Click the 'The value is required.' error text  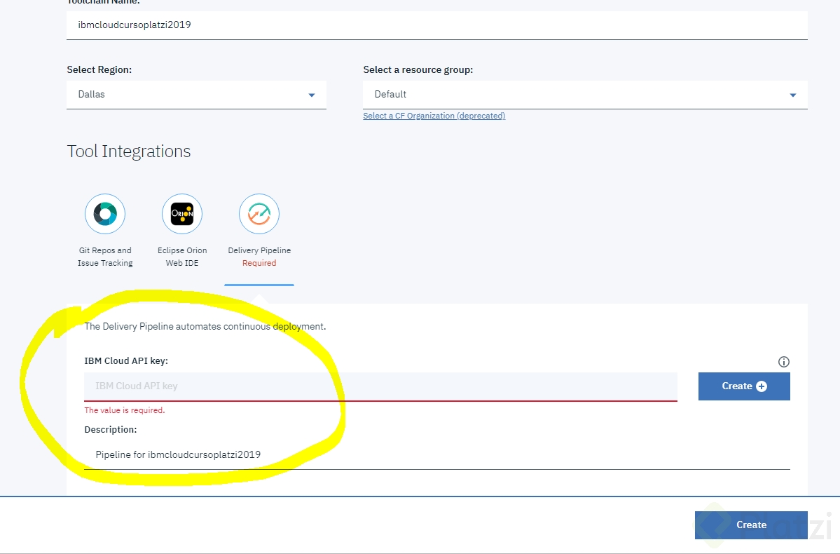coord(124,410)
